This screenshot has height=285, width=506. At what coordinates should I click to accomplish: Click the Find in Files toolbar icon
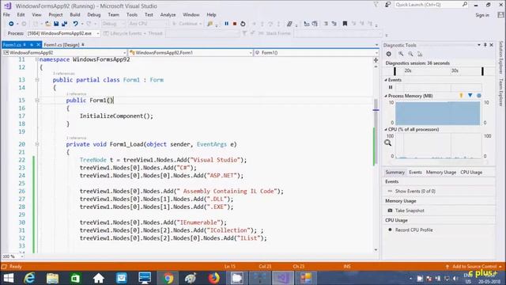pyautogui.click(x=210, y=24)
